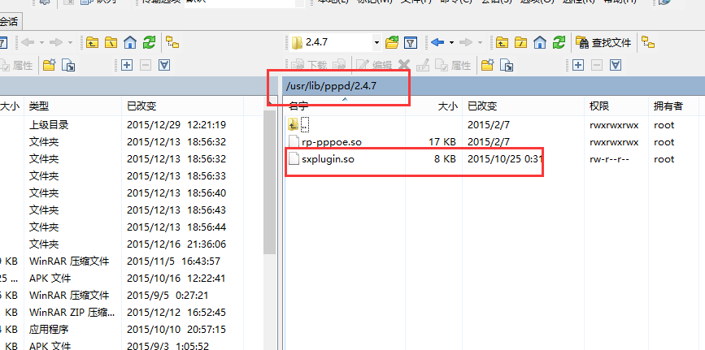Sort left panel by 已改变 column
The image size is (705, 350).
point(182,106)
